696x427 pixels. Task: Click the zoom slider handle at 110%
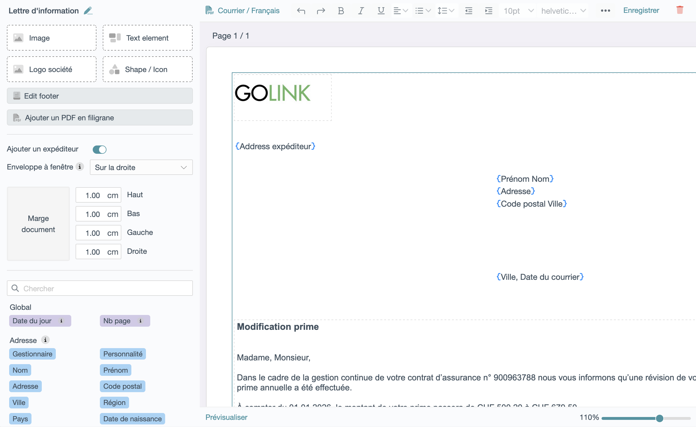click(x=659, y=418)
